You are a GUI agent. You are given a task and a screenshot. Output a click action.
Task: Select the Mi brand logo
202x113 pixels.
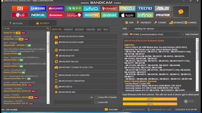pyautogui.click(x=20, y=8)
